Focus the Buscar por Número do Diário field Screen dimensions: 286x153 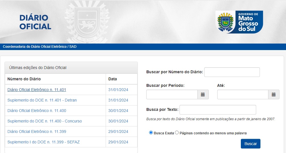click(232, 72)
